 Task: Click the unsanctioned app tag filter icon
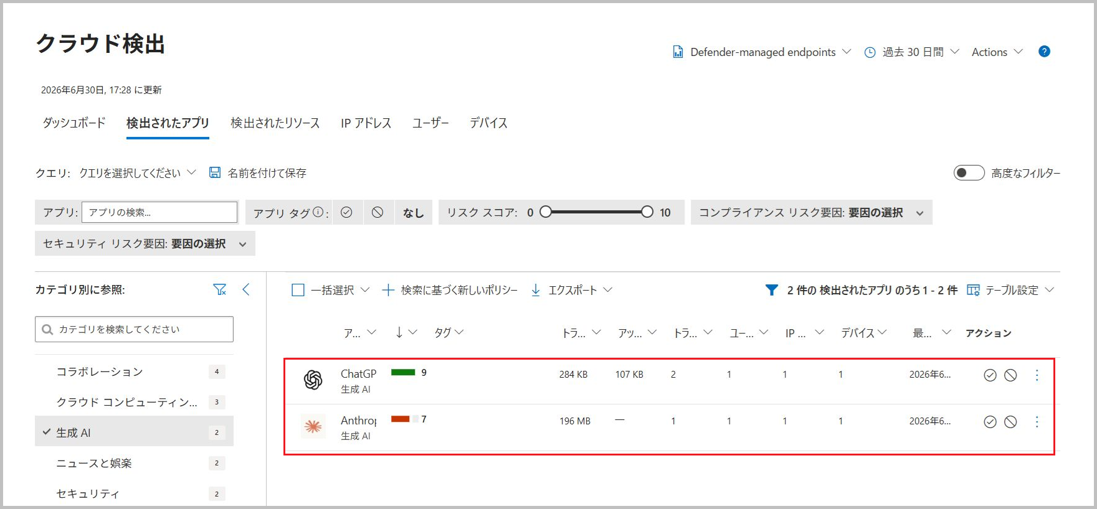tap(378, 212)
